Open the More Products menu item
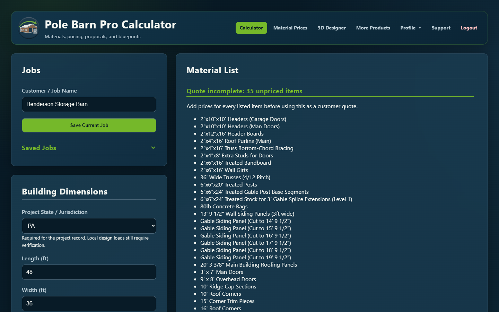 [x=373, y=28]
